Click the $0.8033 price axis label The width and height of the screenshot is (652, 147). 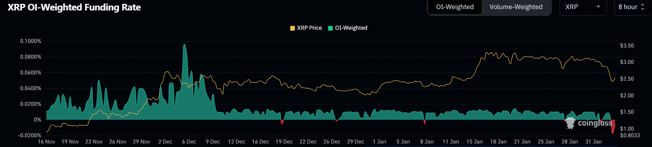[x=630, y=135]
